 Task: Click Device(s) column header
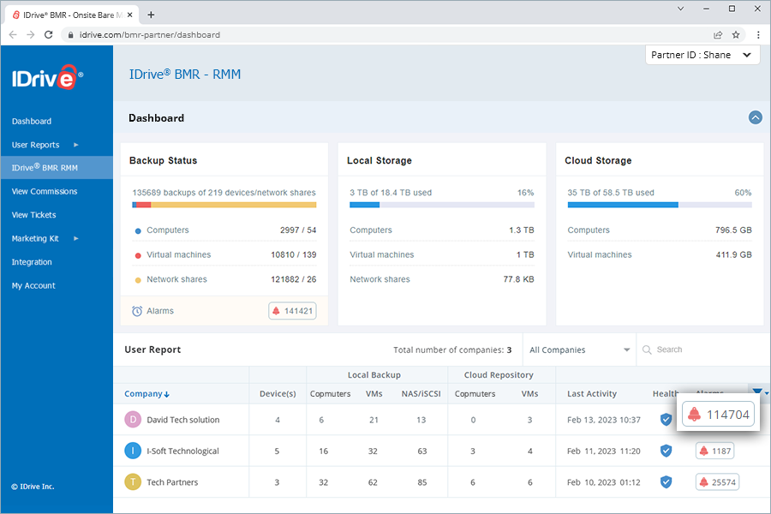(278, 394)
